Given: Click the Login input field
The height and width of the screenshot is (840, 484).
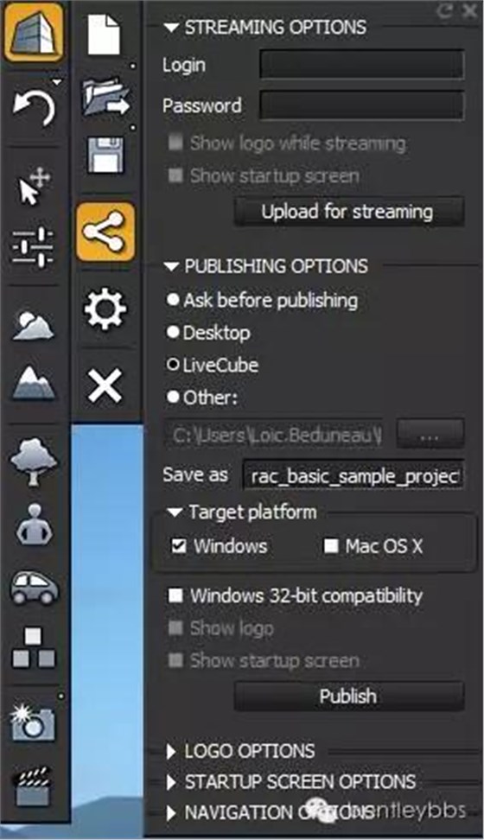Looking at the screenshot, I should [362, 65].
